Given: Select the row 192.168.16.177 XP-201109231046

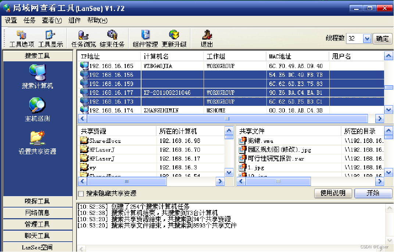Looking at the screenshot, I should pyautogui.click(x=231, y=93).
